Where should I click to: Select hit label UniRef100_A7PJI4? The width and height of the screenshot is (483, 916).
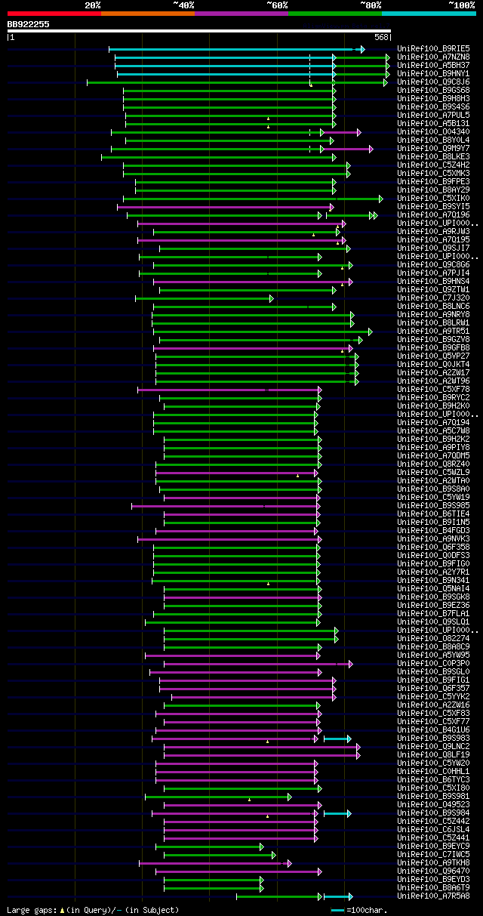click(433, 273)
